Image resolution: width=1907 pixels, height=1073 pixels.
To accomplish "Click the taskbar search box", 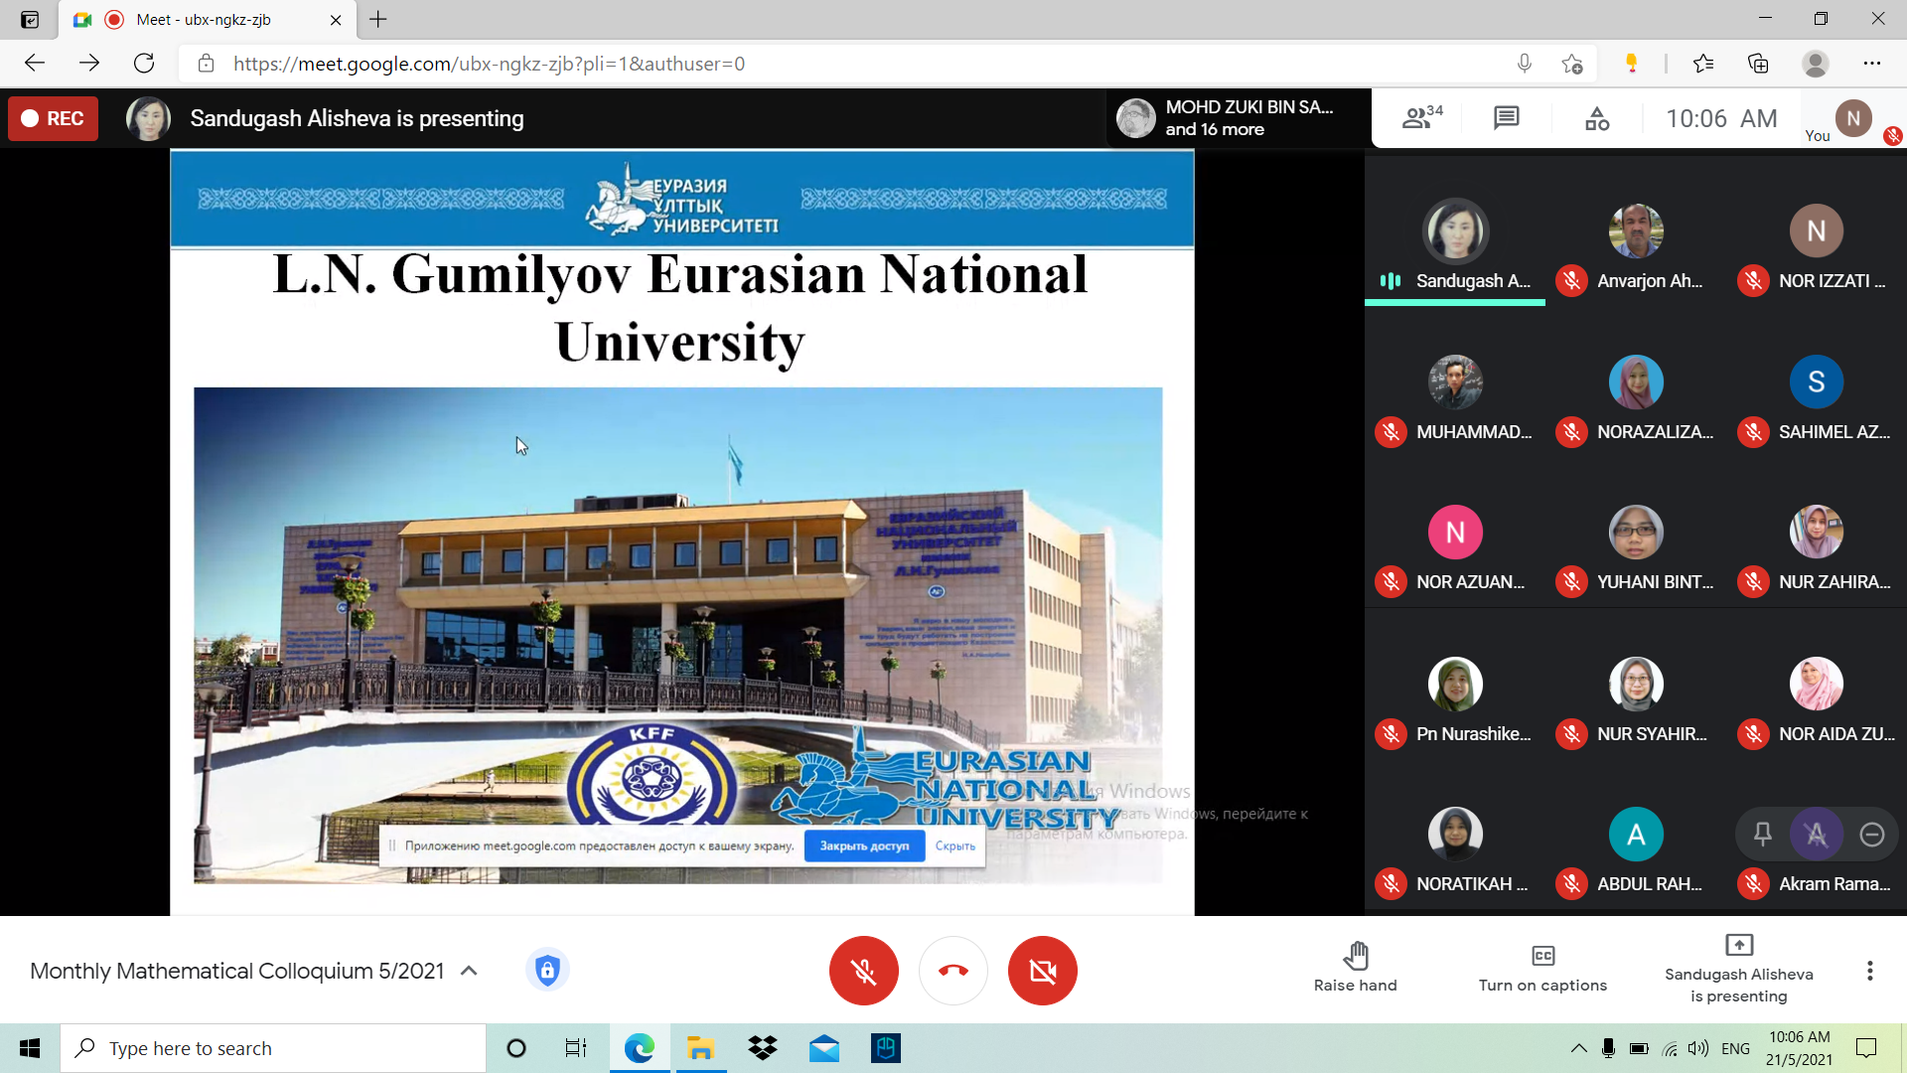I will [x=273, y=1048].
